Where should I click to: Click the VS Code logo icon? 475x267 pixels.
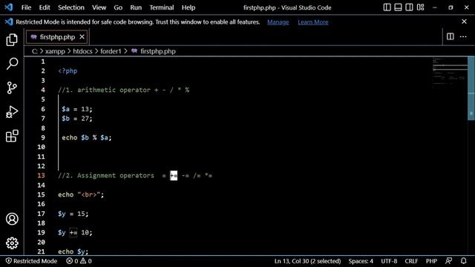9,7
